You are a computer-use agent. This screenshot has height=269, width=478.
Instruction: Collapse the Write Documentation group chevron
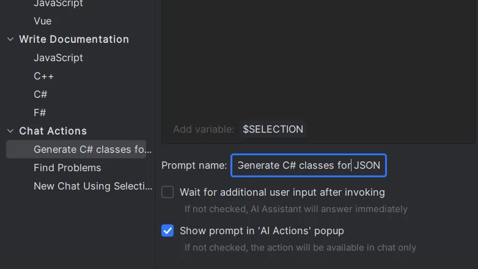tap(10, 39)
